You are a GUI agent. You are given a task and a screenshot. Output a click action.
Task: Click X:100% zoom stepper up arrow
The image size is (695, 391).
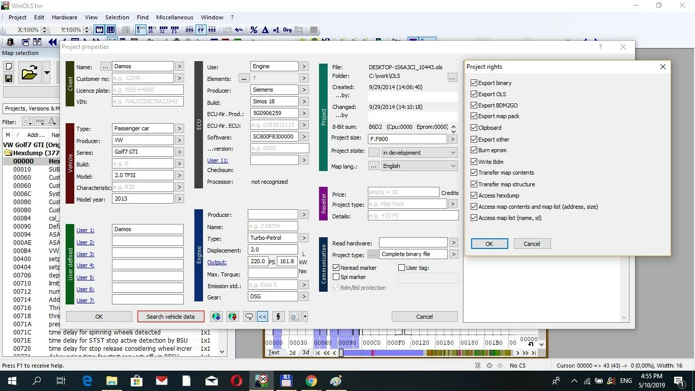(45, 27)
